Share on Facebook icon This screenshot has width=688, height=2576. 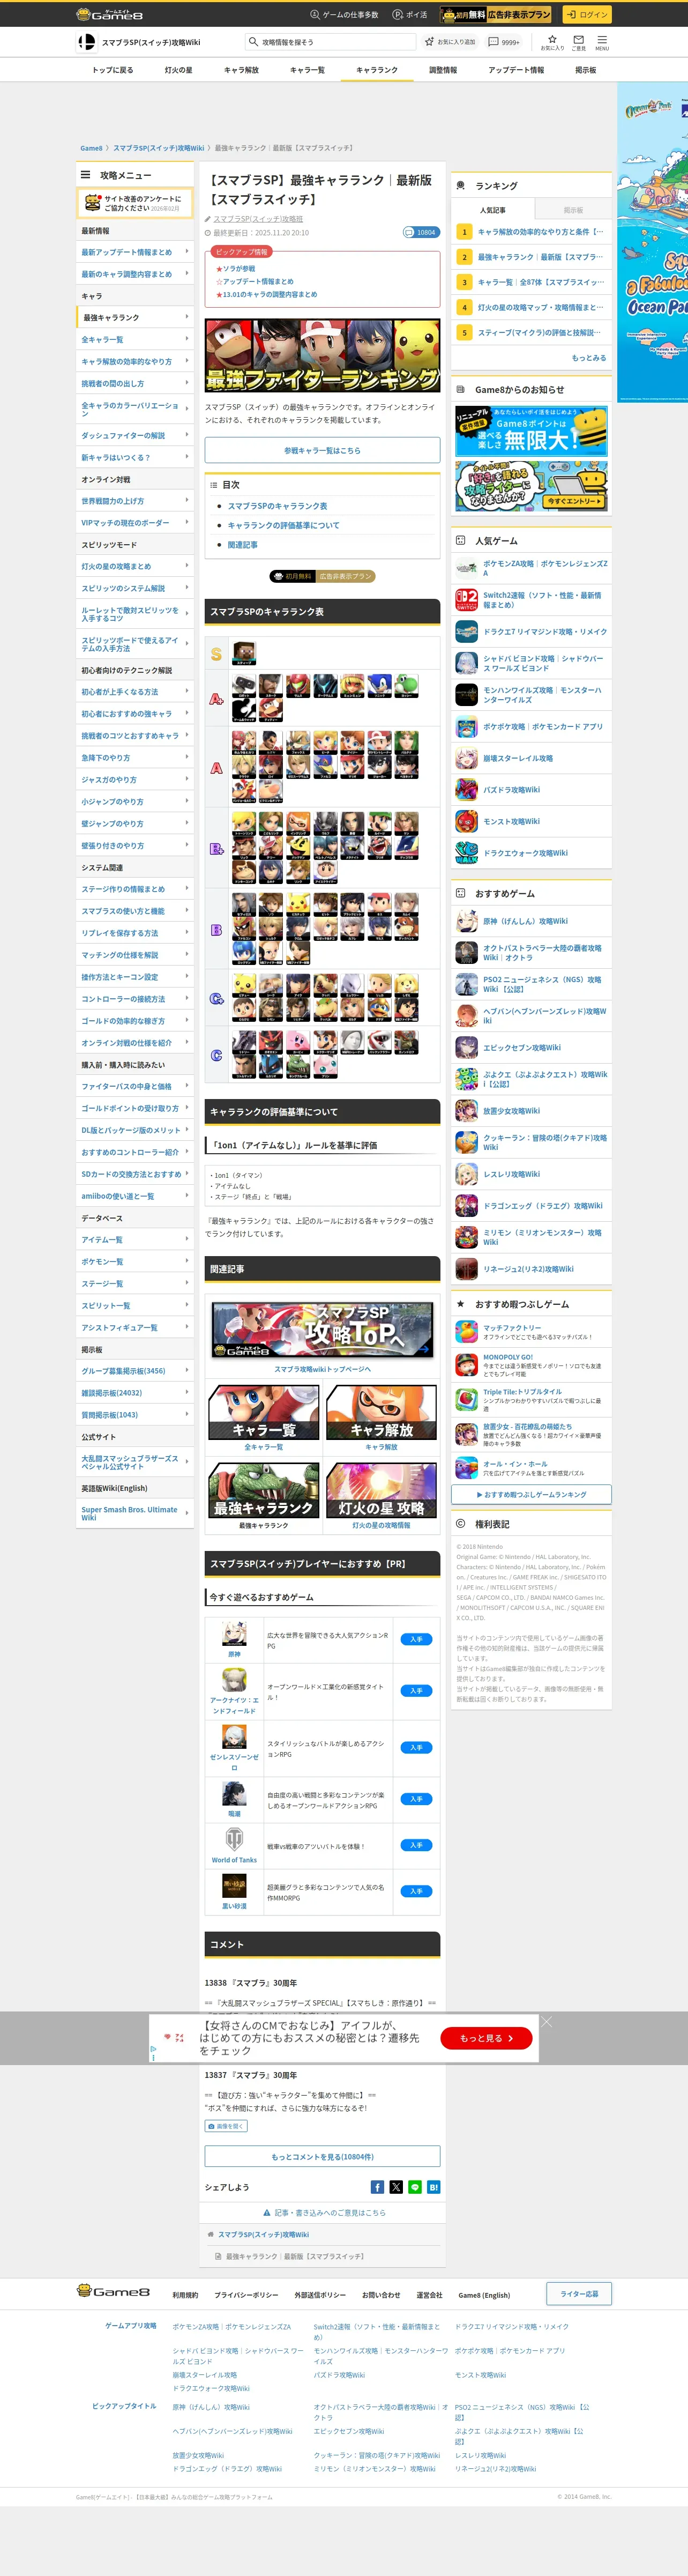[377, 2187]
